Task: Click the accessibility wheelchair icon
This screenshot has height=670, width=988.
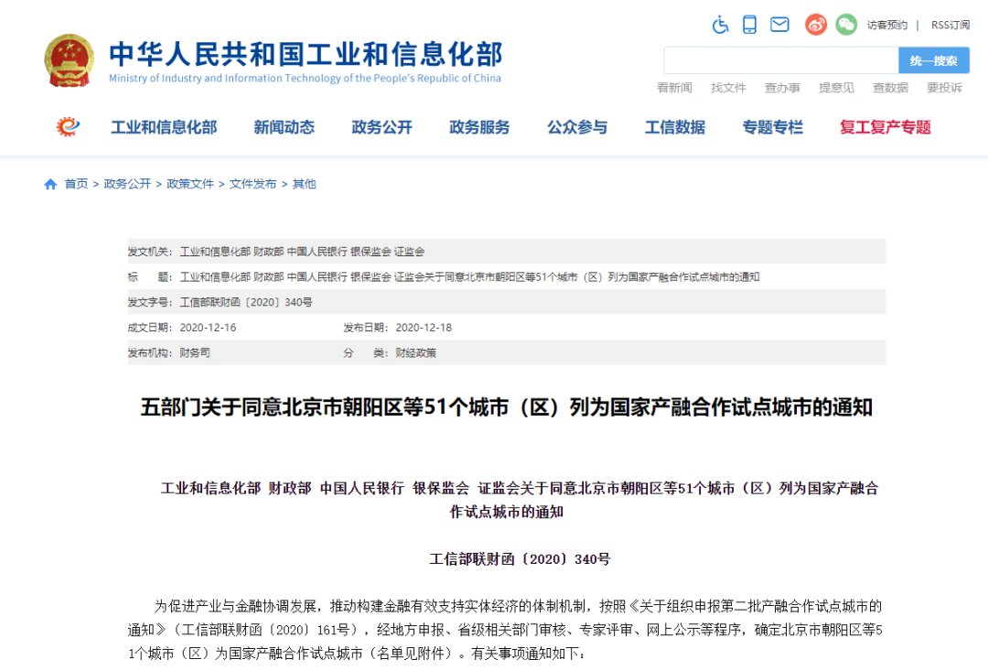Action: pyautogui.click(x=720, y=24)
